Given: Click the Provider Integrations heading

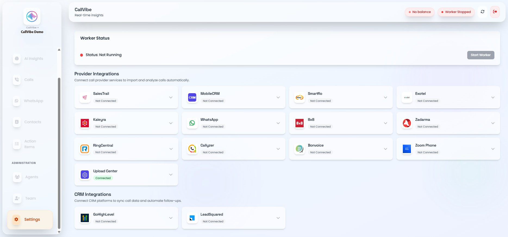Looking at the screenshot, I should pyautogui.click(x=96, y=74).
